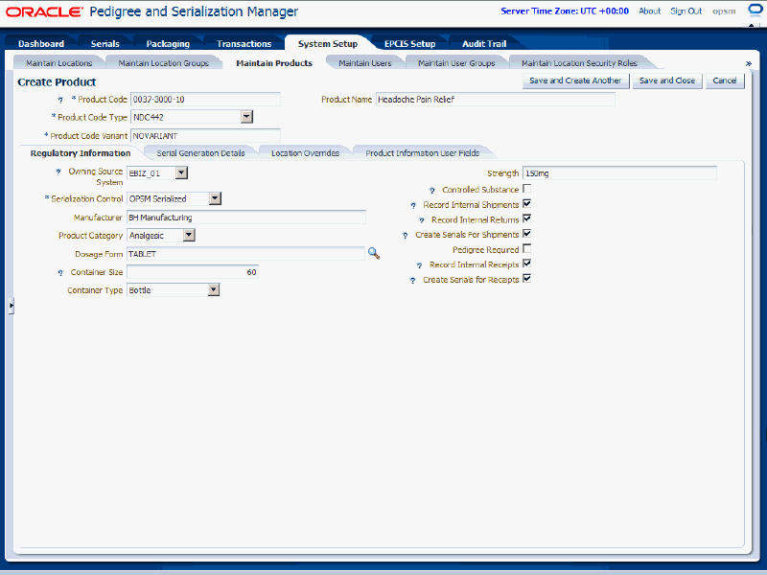Click into the Dosage Form field
Image resolution: width=767 pixels, height=575 pixels.
point(245,254)
